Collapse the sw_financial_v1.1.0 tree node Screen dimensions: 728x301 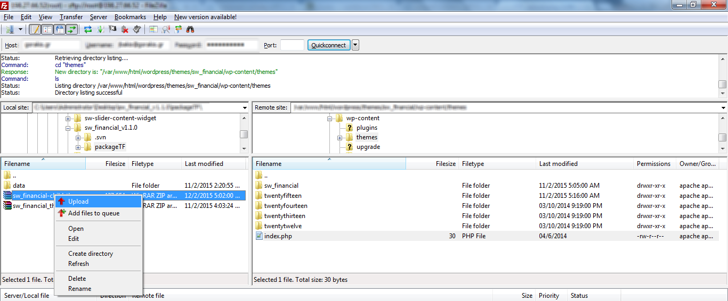pos(68,128)
